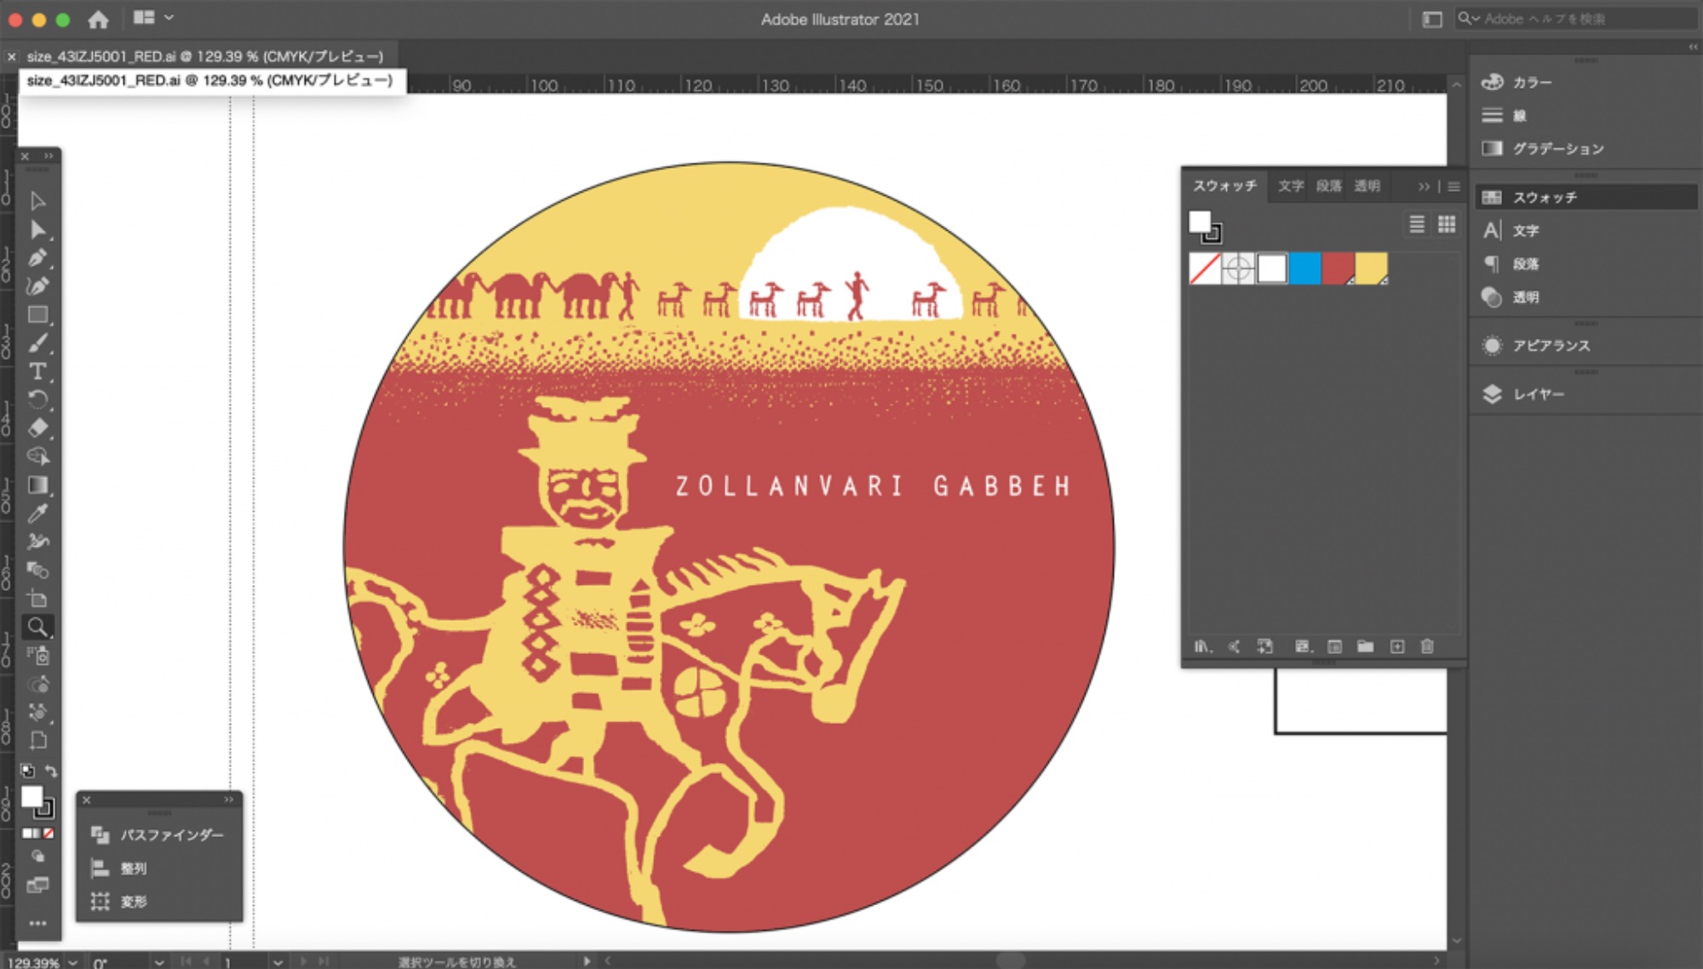Switch swatches to thumbnail grid view
The image size is (1703, 969).
coord(1447,224)
